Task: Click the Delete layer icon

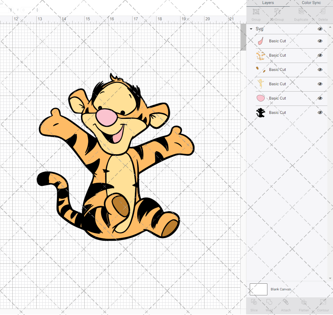Action: (x=323, y=12)
